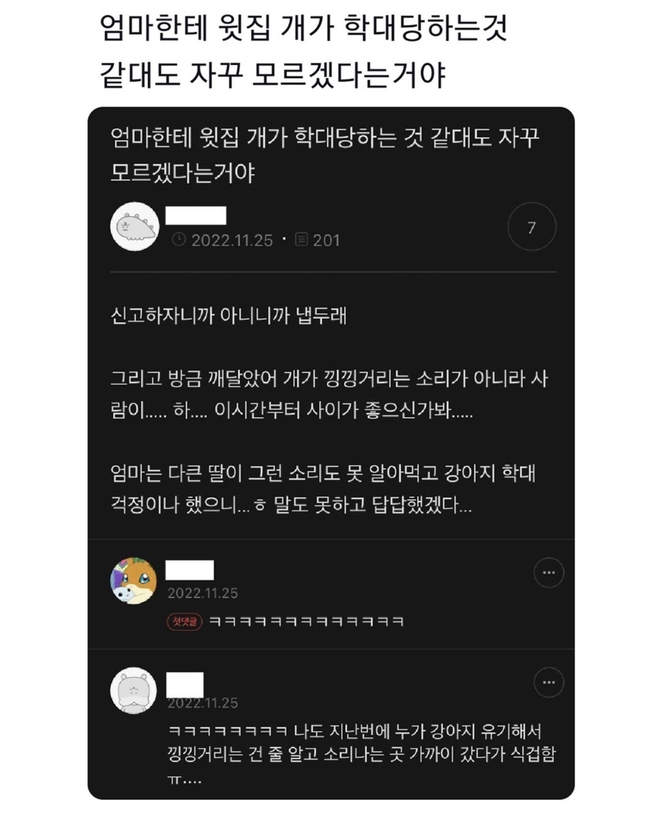Click the post body line 신고하자니까 아니니까 냅두래

pos(228,315)
